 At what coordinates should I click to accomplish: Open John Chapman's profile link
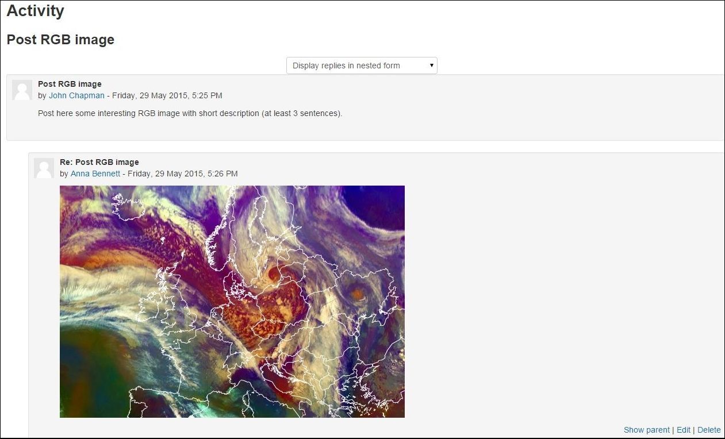(x=76, y=95)
